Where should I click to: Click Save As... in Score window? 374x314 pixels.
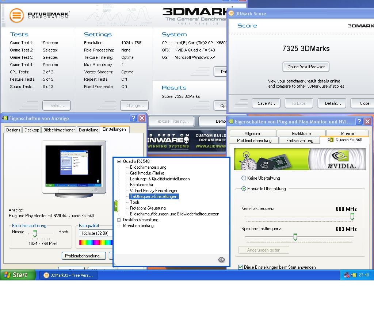click(266, 103)
